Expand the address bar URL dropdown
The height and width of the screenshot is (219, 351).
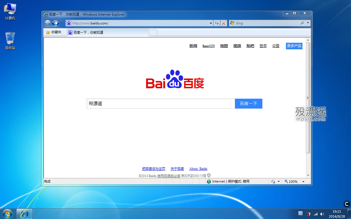pos(211,23)
